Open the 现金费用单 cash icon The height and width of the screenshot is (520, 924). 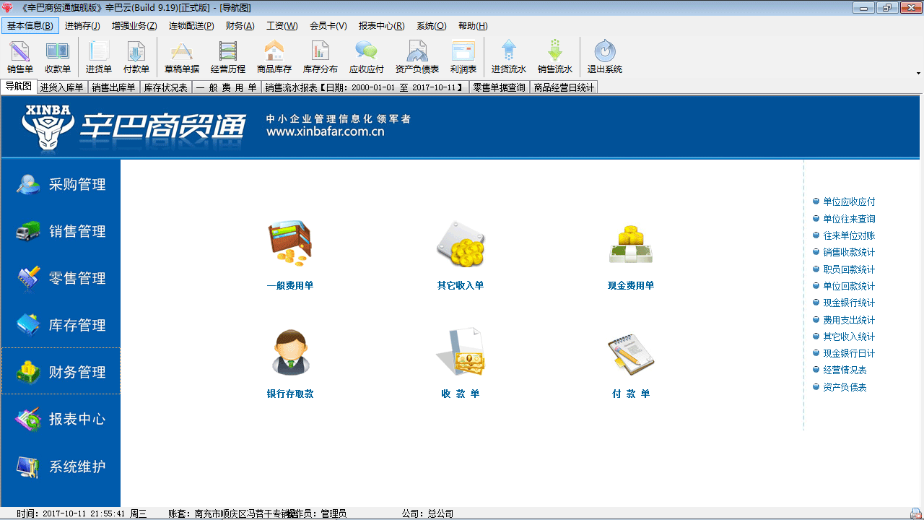tap(631, 244)
